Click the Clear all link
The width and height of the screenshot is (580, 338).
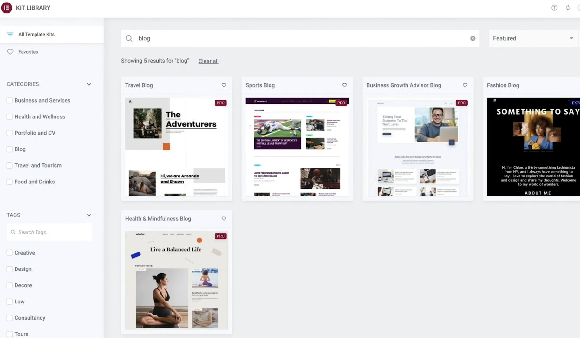coord(208,61)
